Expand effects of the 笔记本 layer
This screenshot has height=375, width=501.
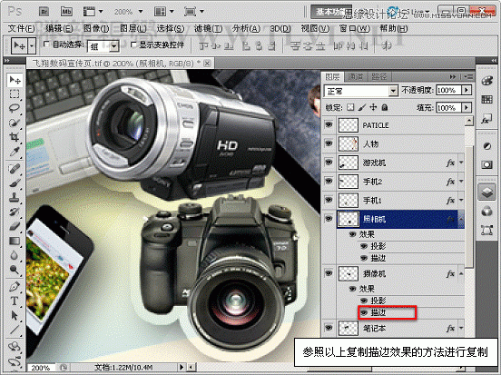(x=461, y=328)
